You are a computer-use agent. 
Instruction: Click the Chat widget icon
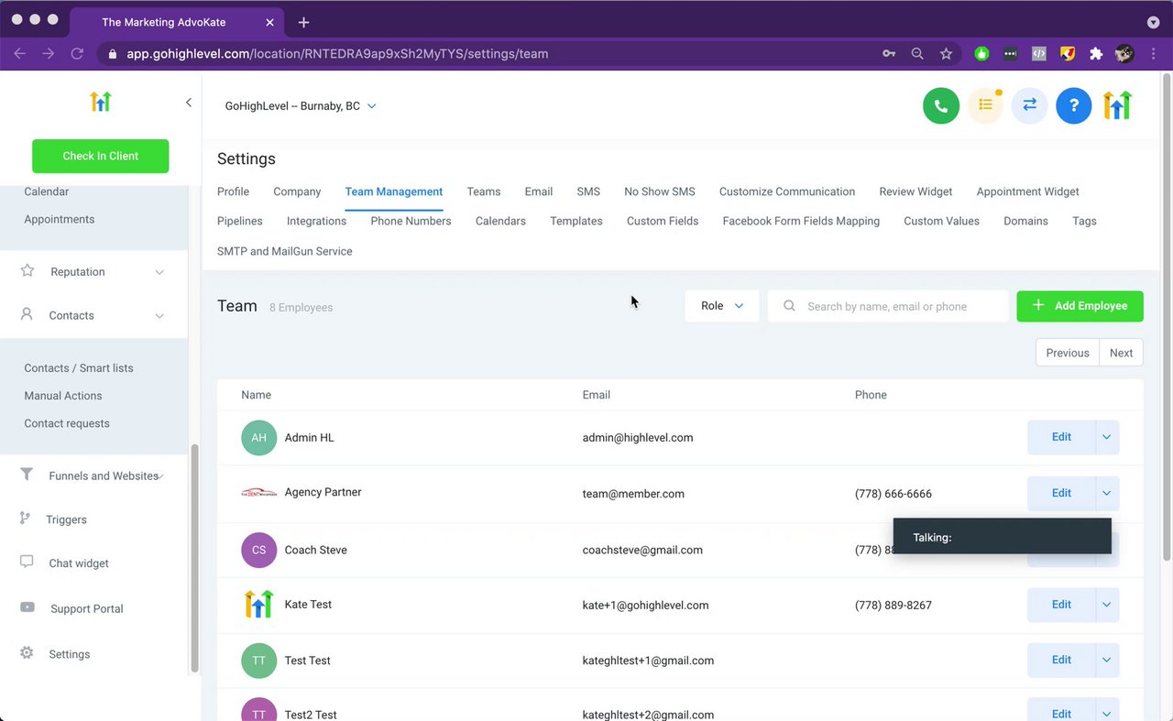coord(27,563)
